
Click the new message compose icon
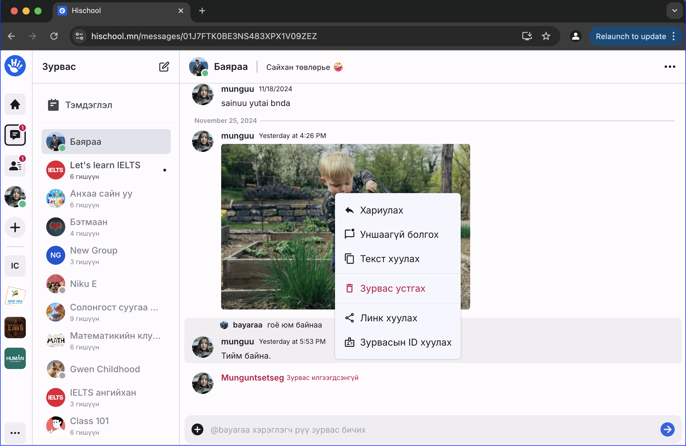tap(164, 67)
